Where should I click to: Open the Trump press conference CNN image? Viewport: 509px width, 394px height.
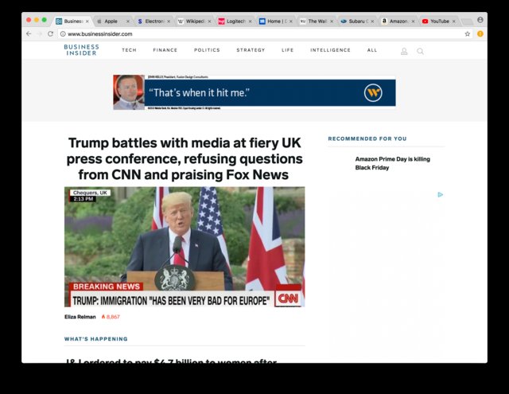[185, 247]
